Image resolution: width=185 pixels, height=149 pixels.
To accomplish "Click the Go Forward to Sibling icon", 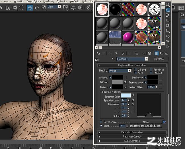I will pos(166,54).
